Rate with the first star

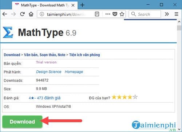tap(114, 97)
